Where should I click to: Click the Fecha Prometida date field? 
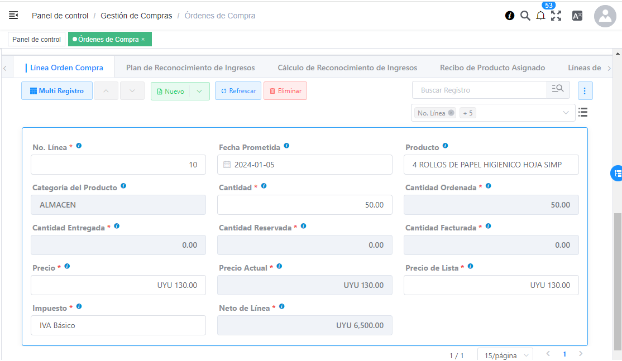(305, 165)
